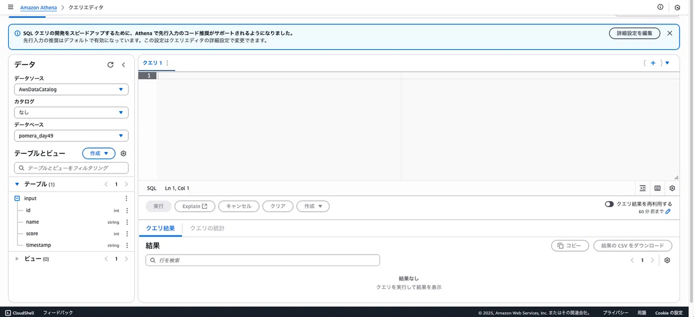Open the options menu for timestamp column
694x317 pixels.
click(127, 245)
